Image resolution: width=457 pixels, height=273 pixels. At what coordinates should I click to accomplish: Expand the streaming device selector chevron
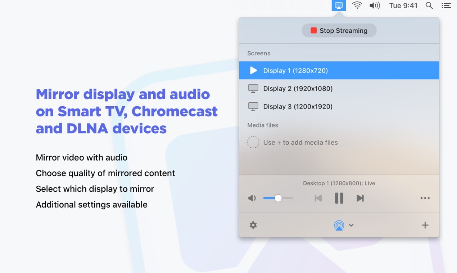tap(351, 225)
